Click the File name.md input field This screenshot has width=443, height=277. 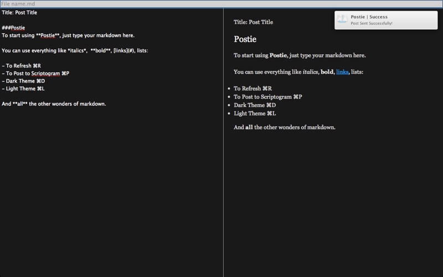click(x=221, y=4)
